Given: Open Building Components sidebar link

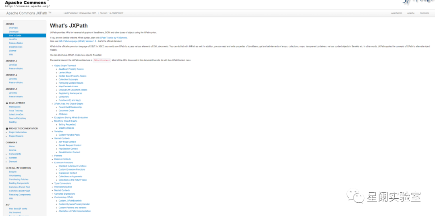Looking at the screenshot, I should 19,183.
